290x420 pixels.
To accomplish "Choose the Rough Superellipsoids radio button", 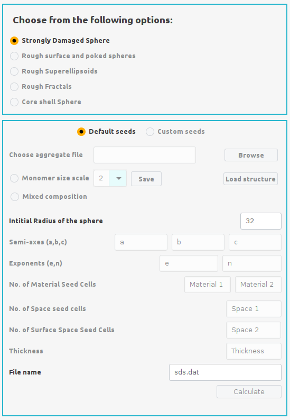I will point(14,71).
